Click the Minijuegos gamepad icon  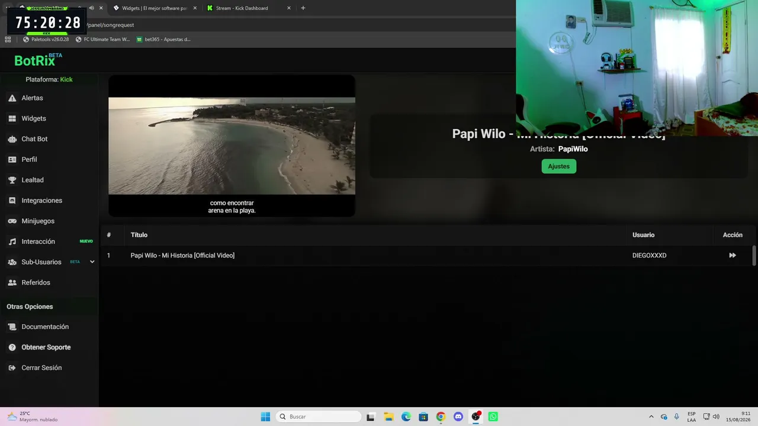12,221
